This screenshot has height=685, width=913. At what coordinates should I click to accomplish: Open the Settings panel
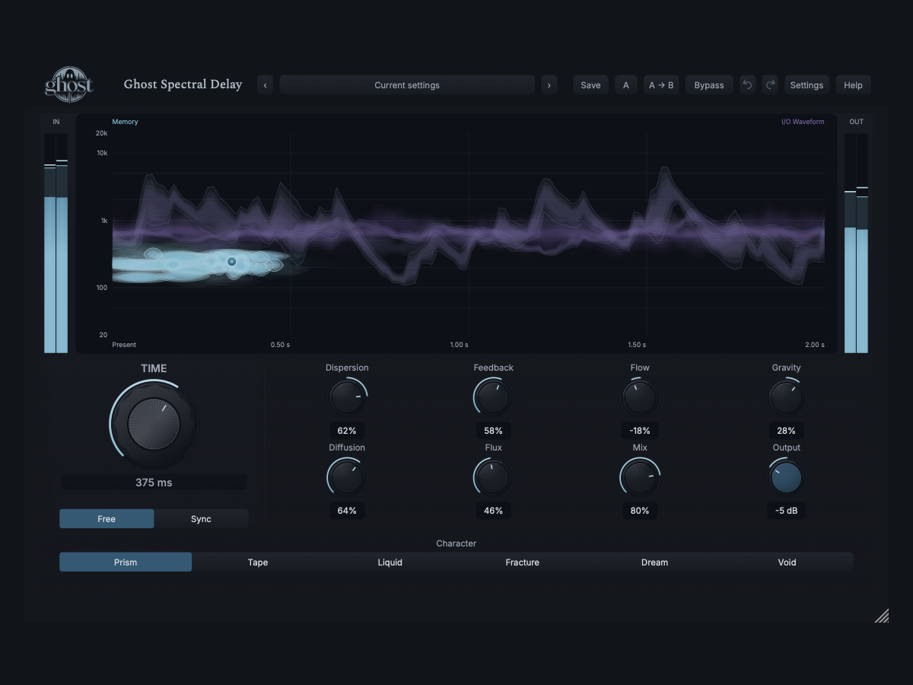point(806,85)
